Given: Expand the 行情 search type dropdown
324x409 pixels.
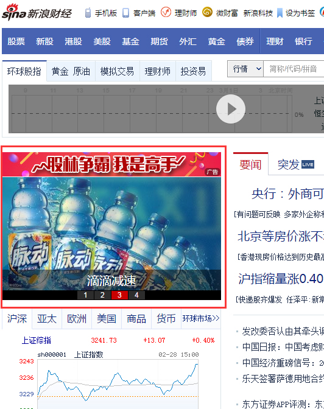Looking at the screenshot, I should (245, 69).
